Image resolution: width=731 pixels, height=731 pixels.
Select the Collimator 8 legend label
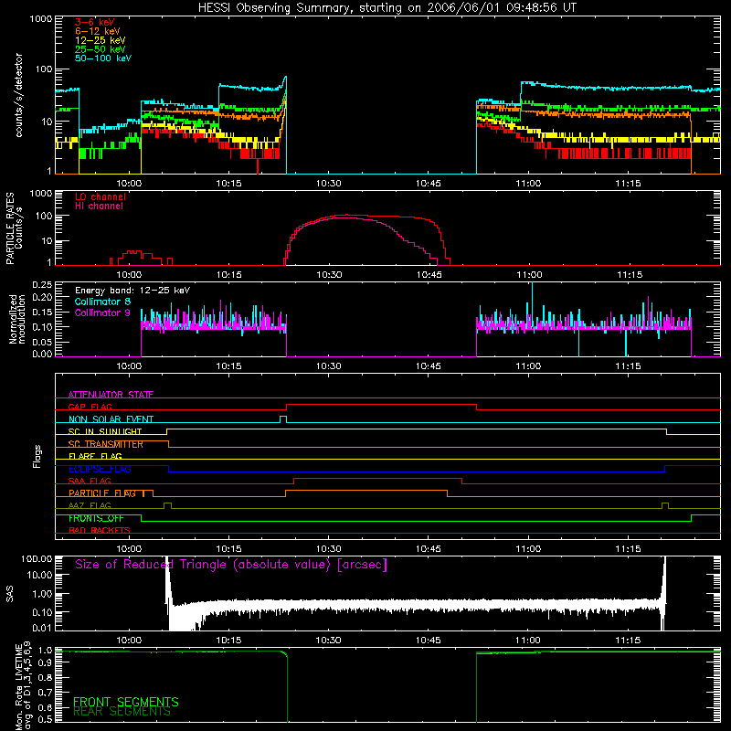click(x=102, y=302)
